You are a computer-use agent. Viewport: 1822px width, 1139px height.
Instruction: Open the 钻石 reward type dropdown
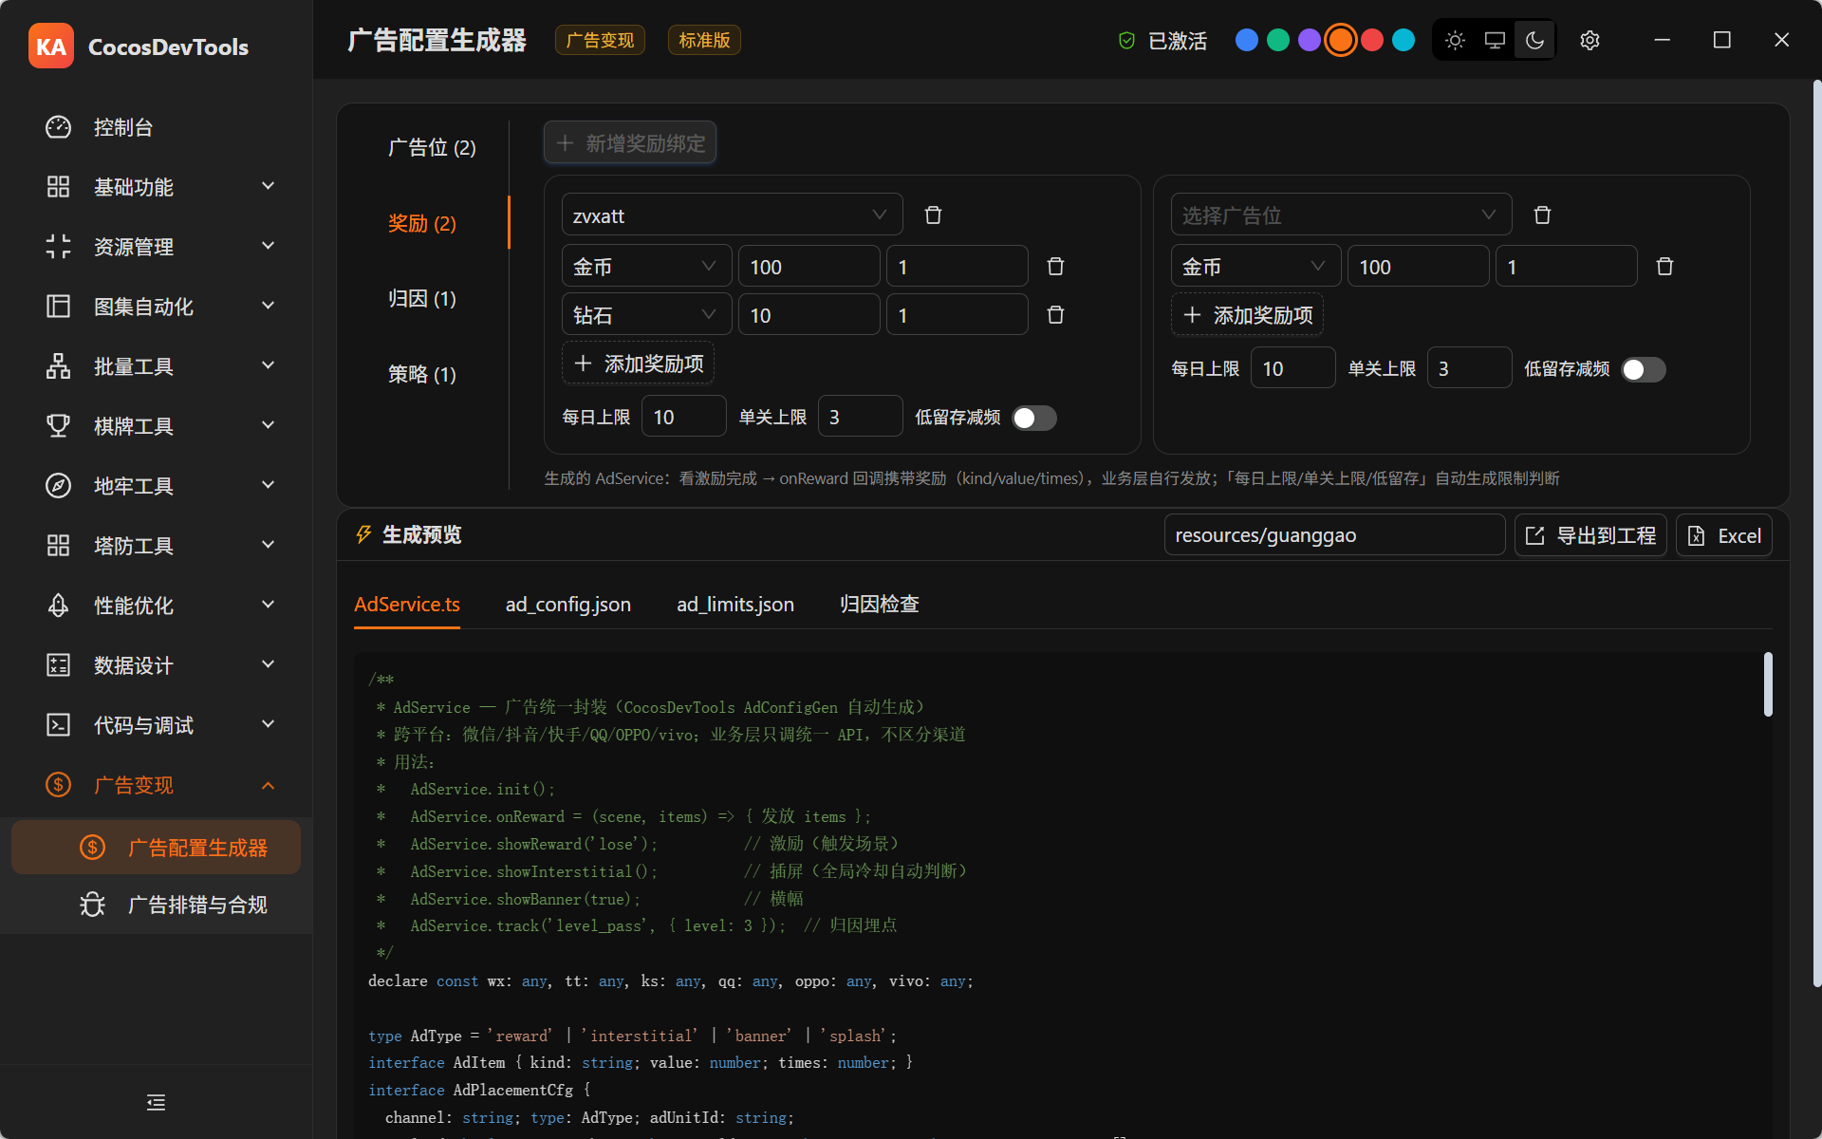(646, 315)
